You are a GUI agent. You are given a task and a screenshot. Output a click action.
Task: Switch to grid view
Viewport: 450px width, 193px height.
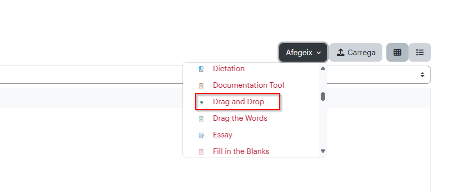pos(397,52)
